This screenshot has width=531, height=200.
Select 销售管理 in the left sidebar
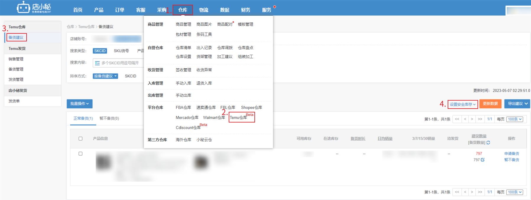click(16, 59)
